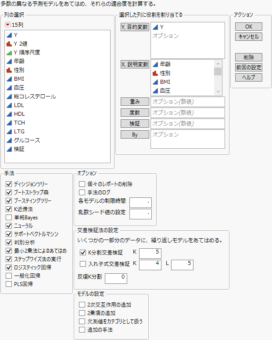
Task: Click continuous icon beside 年齢 in column list
Action: [x=9, y=61]
